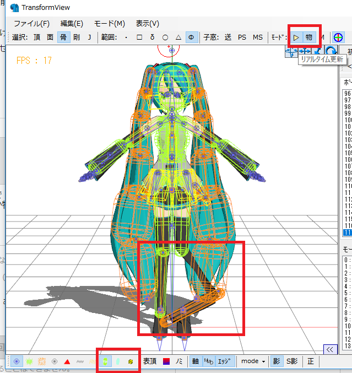The height and width of the screenshot is (373, 352).
Task: Toggle J joint selection
Action: click(89, 37)
